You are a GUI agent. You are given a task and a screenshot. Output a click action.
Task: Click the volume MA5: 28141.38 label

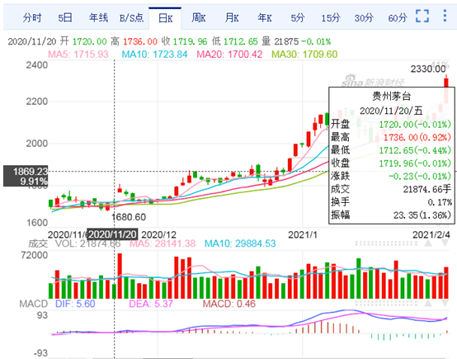pos(163,243)
